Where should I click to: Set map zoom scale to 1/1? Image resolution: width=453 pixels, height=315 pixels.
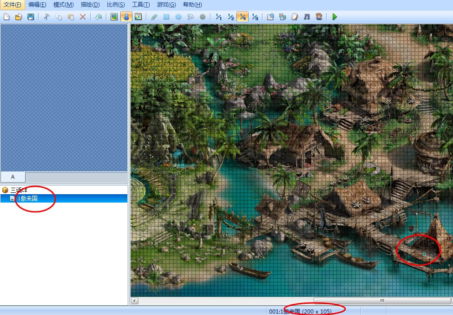218,17
